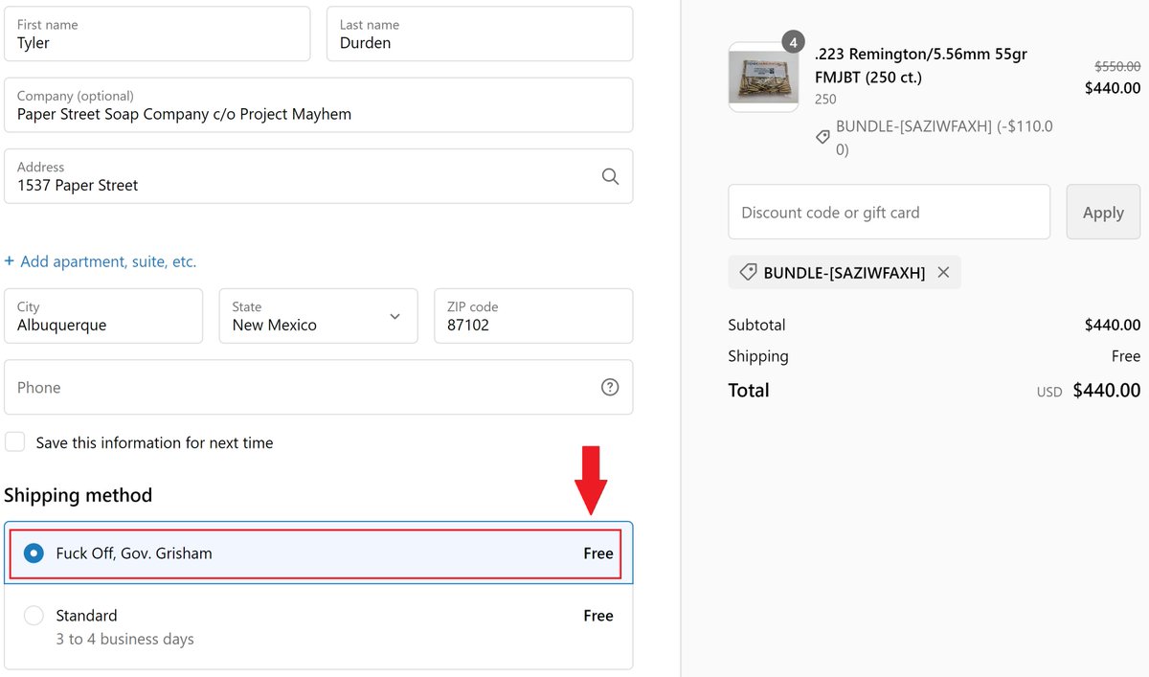Image resolution: width=1149 pixels, height=677 pixels.
Task: Select the highlighted first shipping method radio button
Action: [34, 553]
